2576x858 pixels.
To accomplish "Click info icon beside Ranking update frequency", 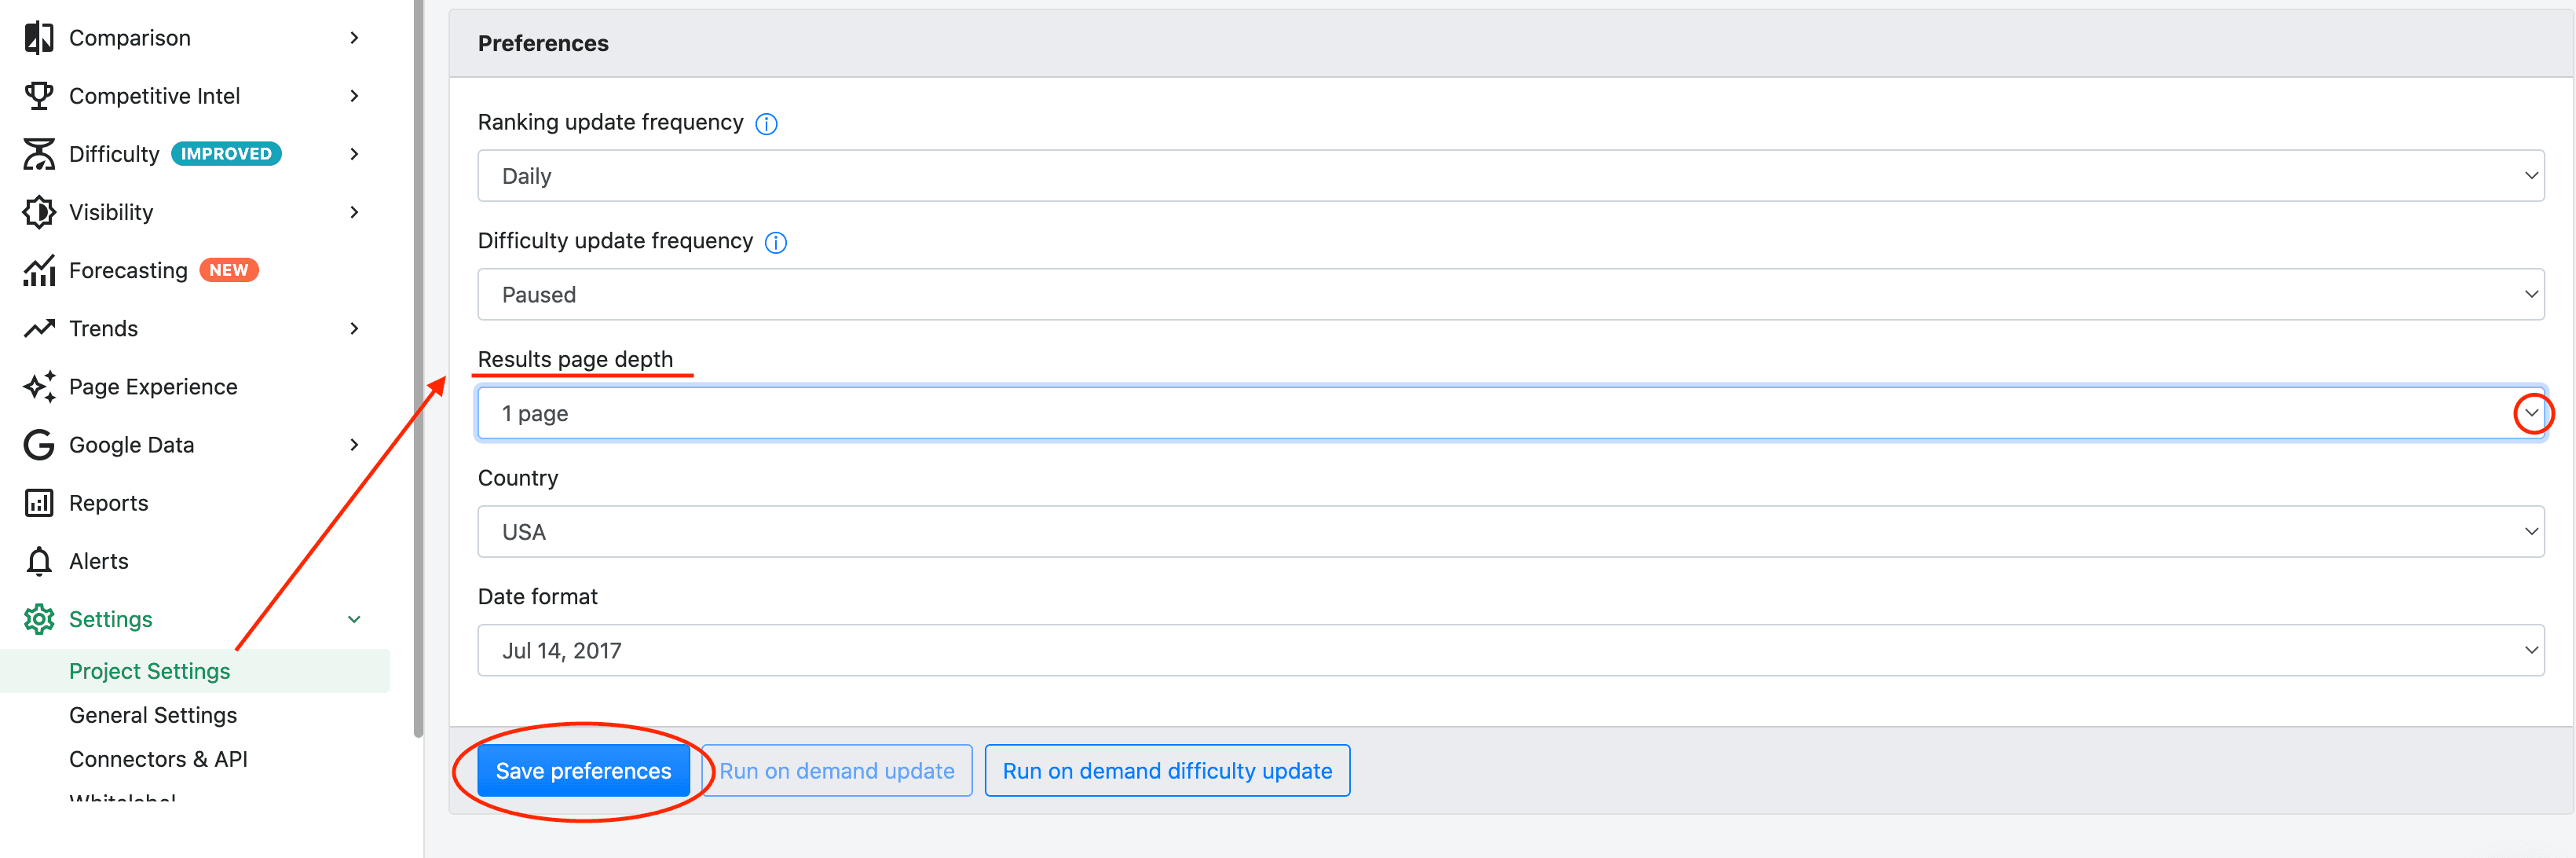I will 766,124.
